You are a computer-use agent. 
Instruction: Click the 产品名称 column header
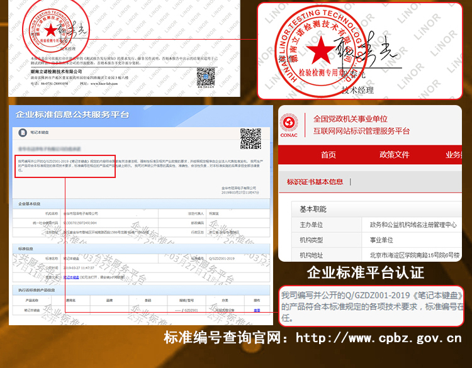32,300
